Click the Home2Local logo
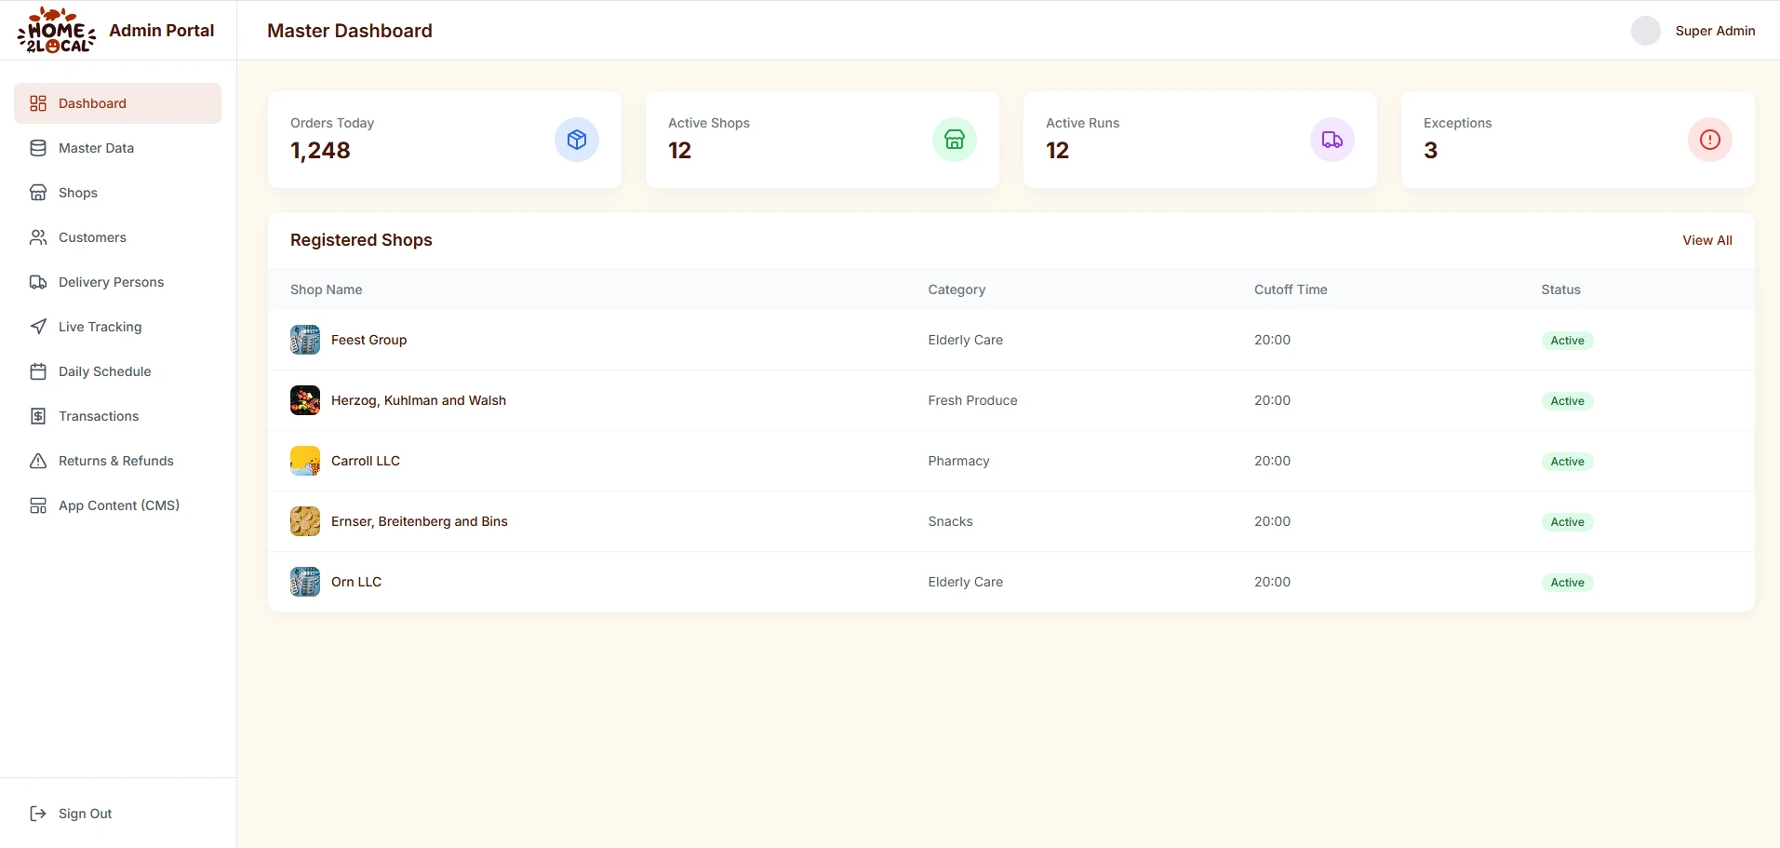Viewport: 1780px width, 848px height. pyautogui.click(x=57, y=30)
